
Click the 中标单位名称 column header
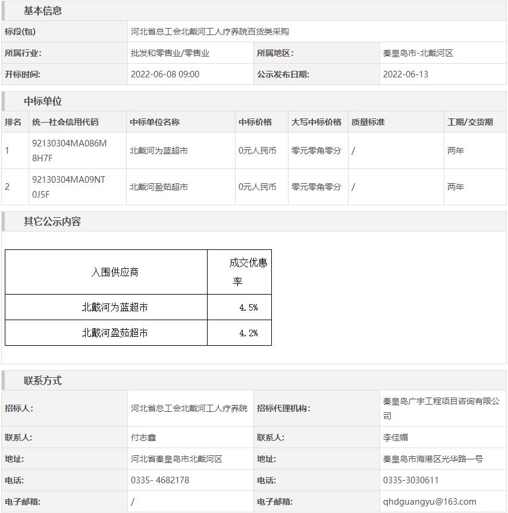[x=155, y=122]
